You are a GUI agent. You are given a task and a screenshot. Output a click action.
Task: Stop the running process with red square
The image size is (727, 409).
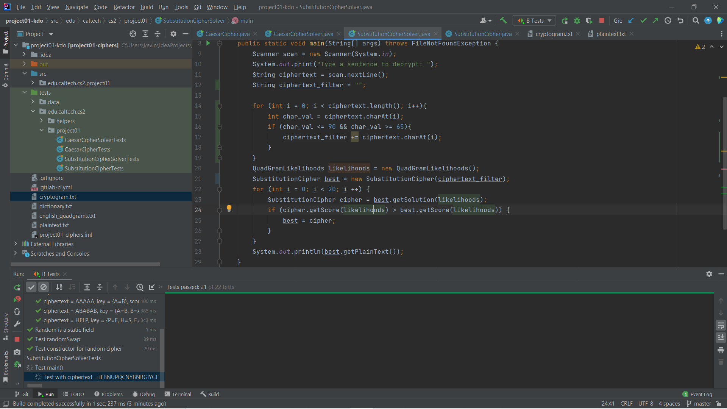pos(601,20)
